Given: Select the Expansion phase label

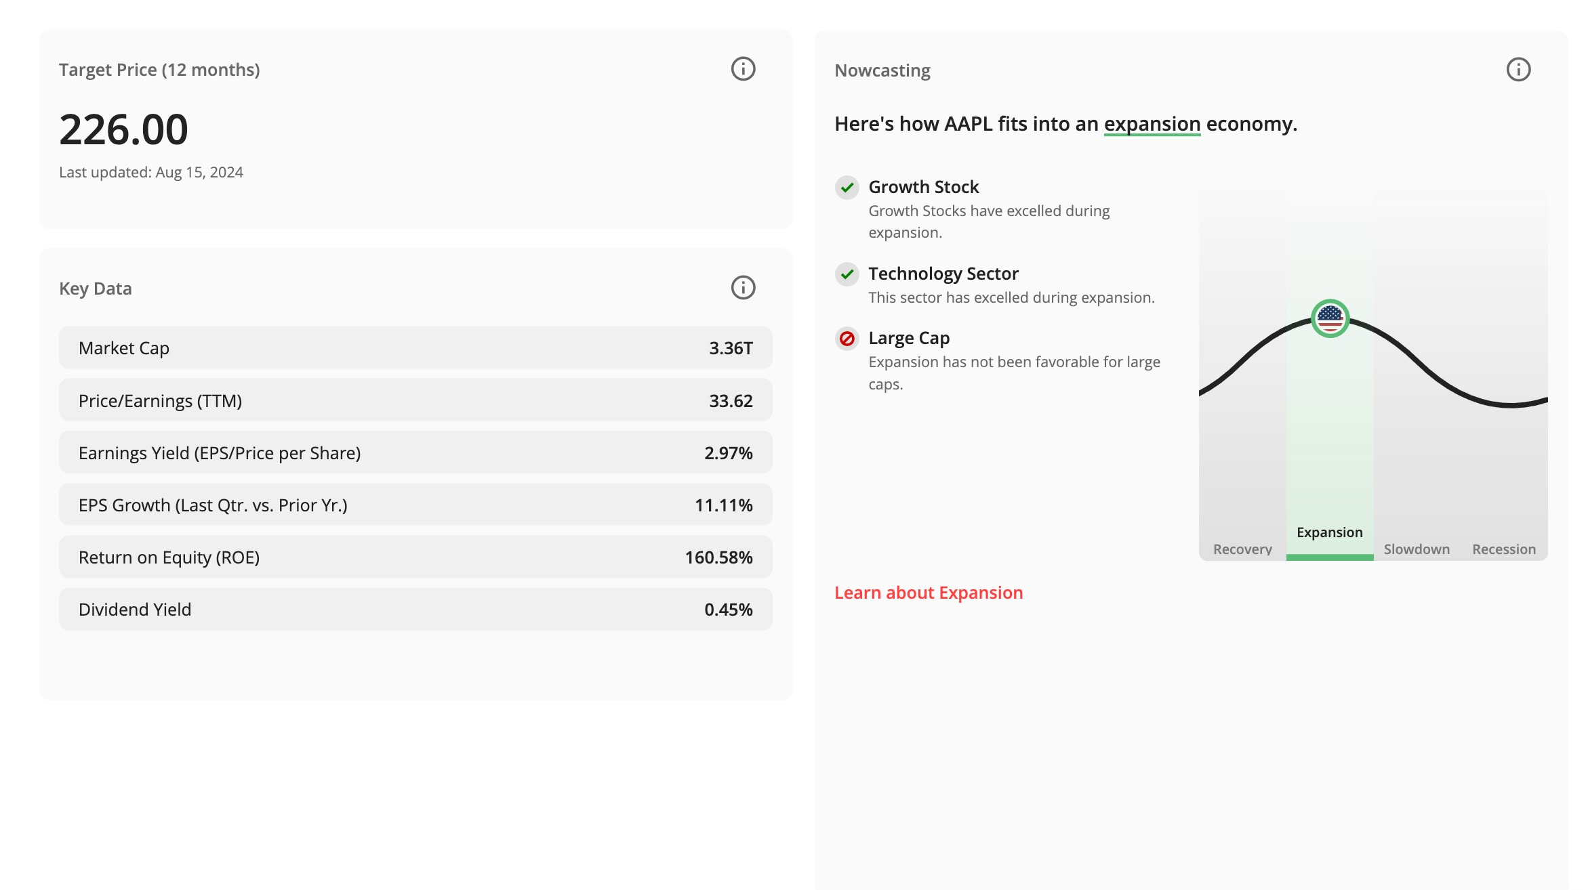Looking at the screenshot, I should click(1329, 532).
